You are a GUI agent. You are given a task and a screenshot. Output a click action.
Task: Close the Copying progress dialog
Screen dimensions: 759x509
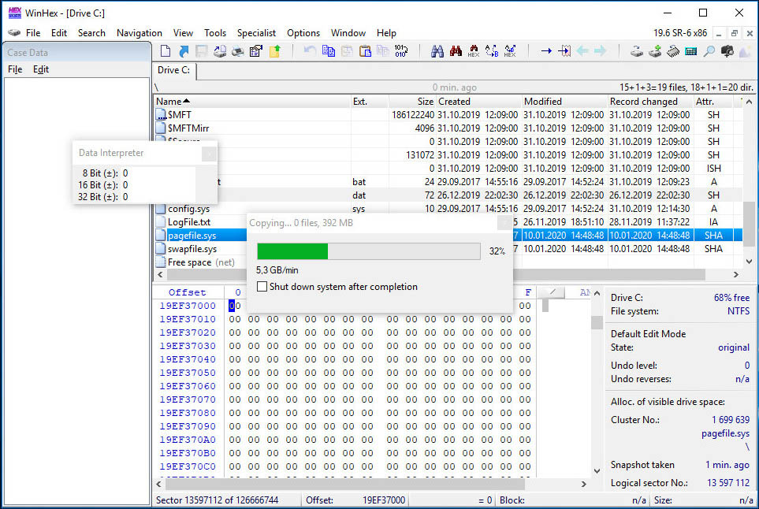tap(504, 222)
